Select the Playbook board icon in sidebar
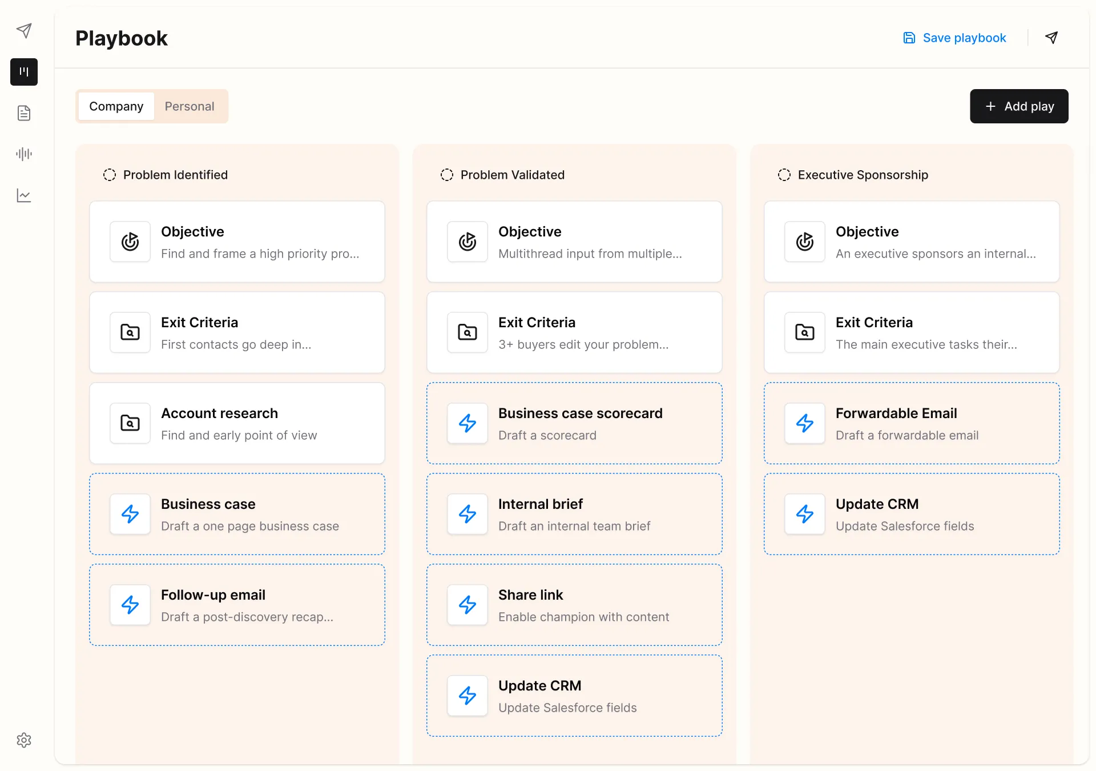The image size is (1096, 771). [x=24, y=72]
